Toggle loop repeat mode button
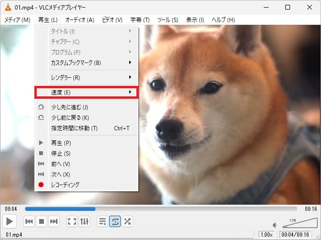321x240 pixels. (x=115, y=221)
